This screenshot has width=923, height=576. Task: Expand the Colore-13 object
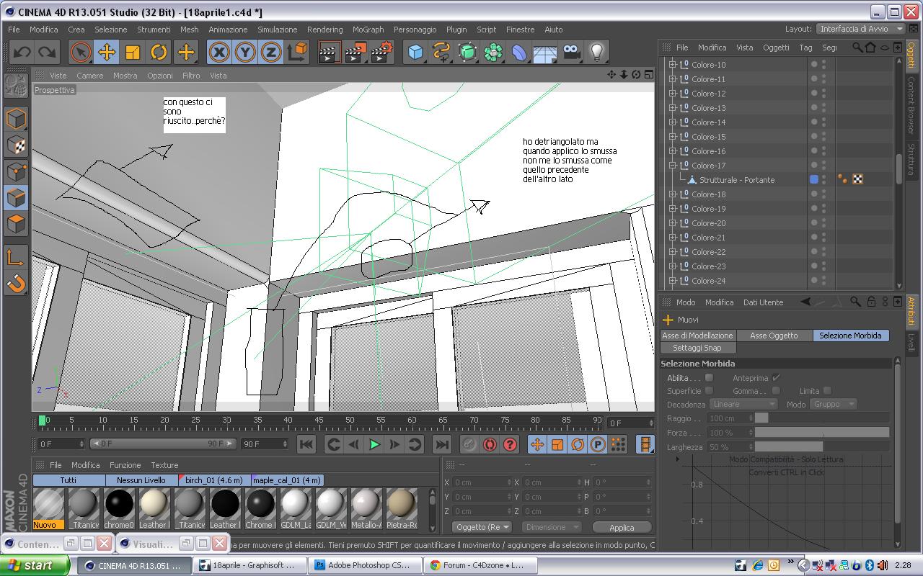(673, 108)
